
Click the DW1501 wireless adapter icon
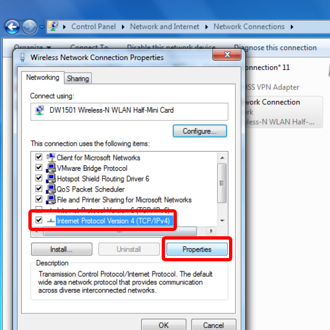(40, 110)
